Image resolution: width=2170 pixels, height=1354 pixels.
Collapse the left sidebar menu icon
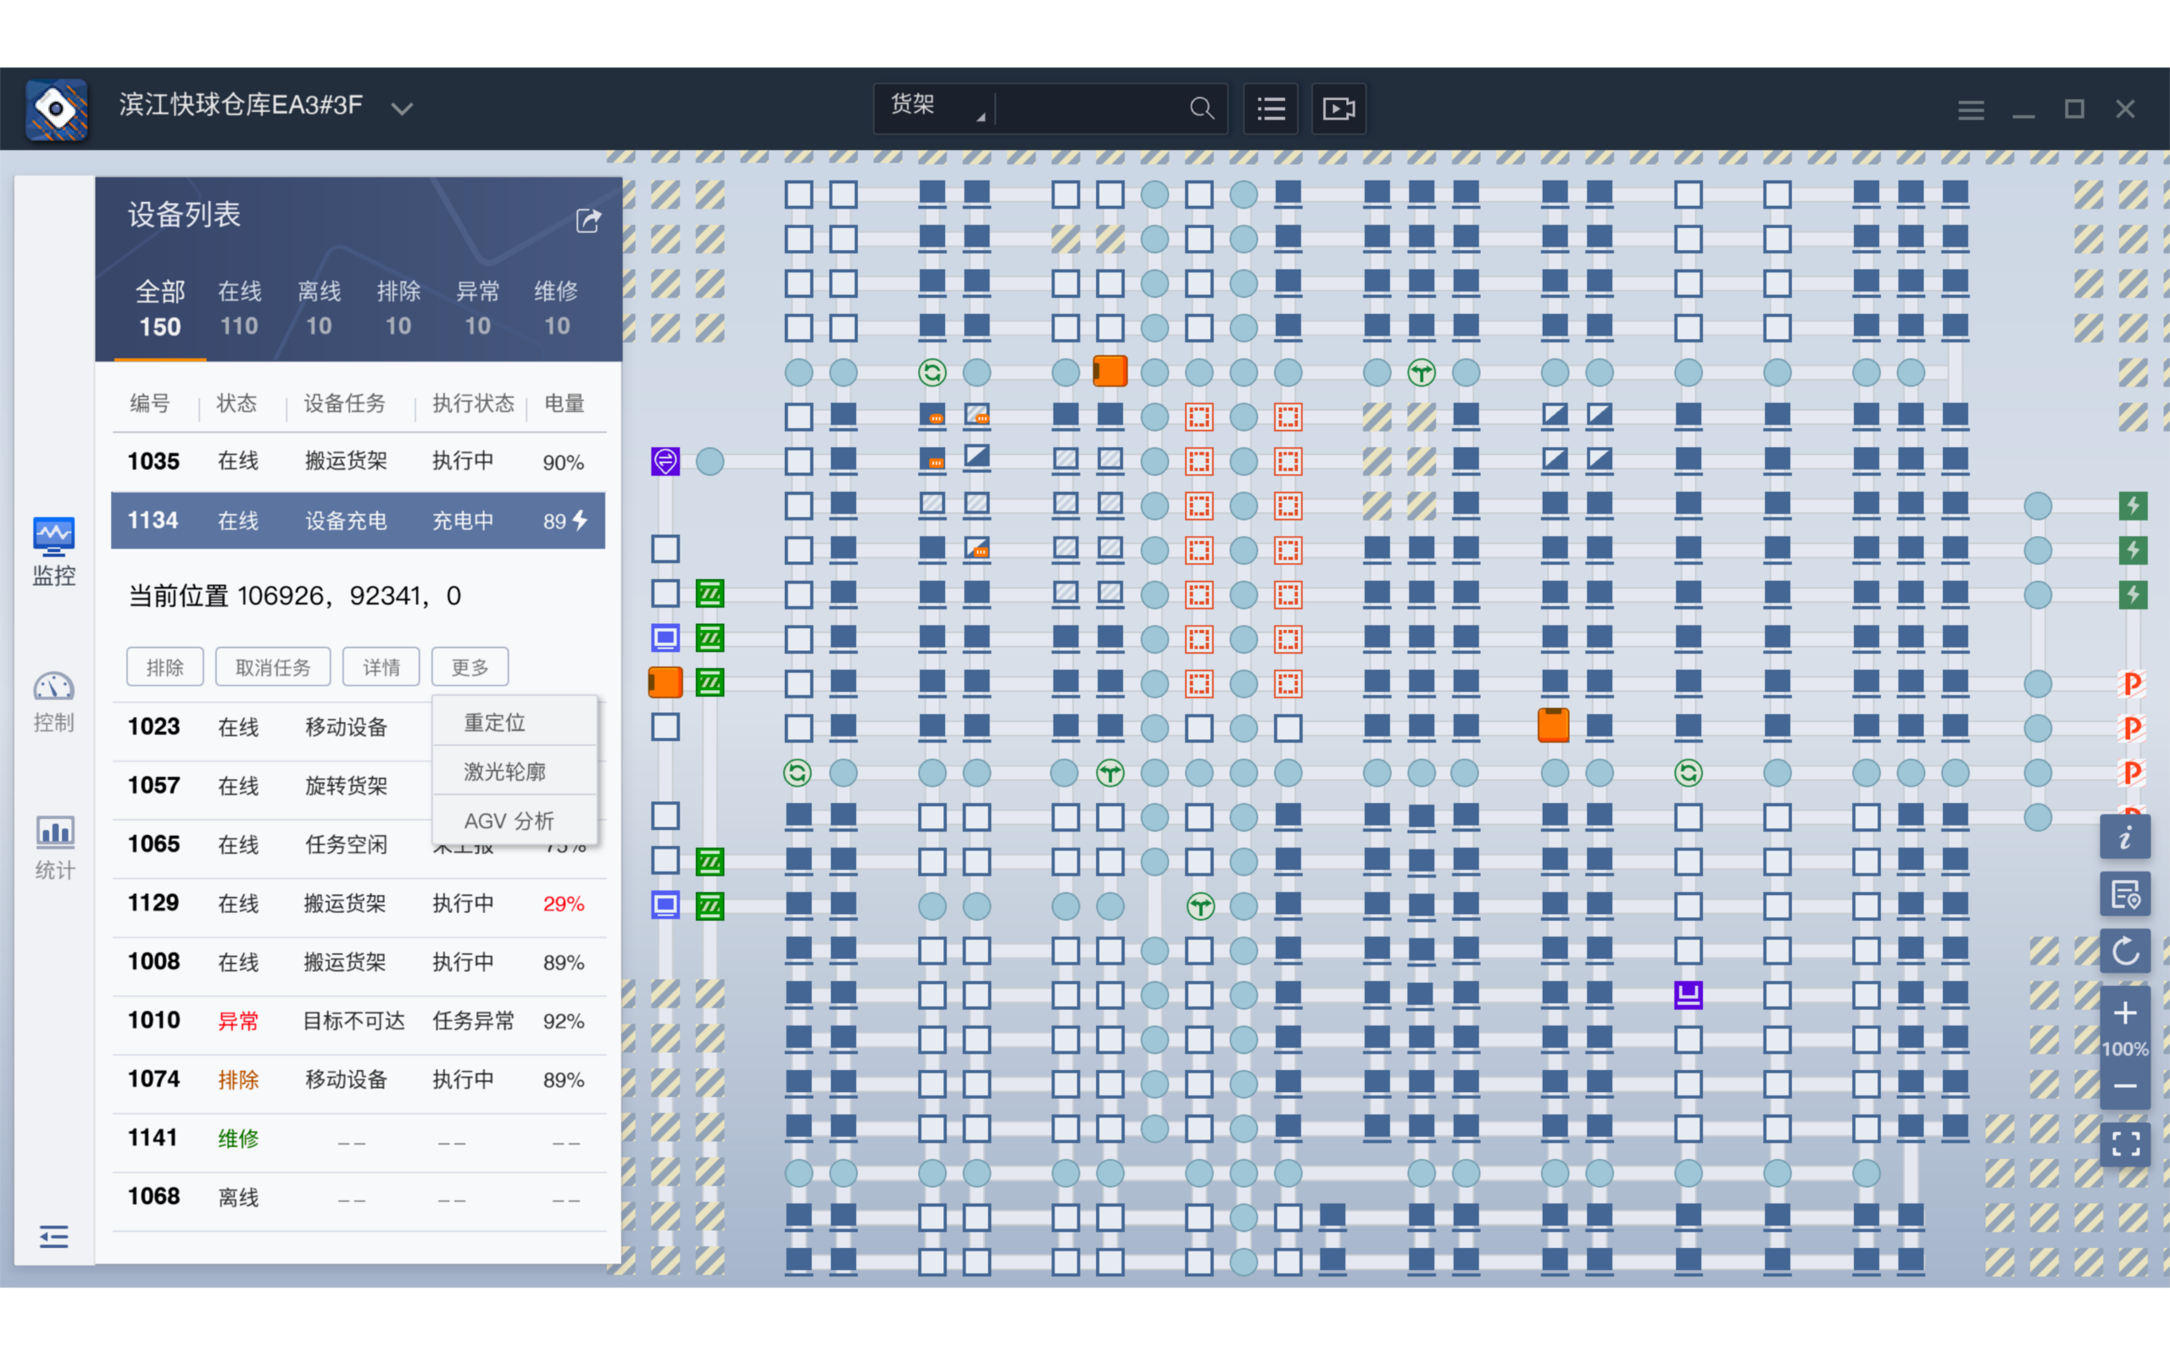pyautogui.click(x=53, y=1237)
